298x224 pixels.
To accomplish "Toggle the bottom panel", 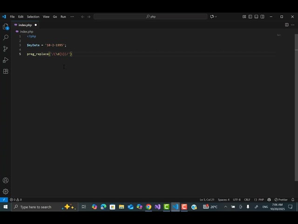I will [257, 17].
